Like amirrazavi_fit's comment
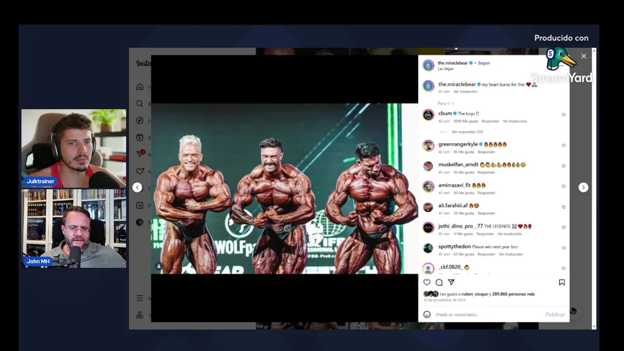Image resolution: width=624 pixels, height=351 pixels. click(x=564, y=187)
